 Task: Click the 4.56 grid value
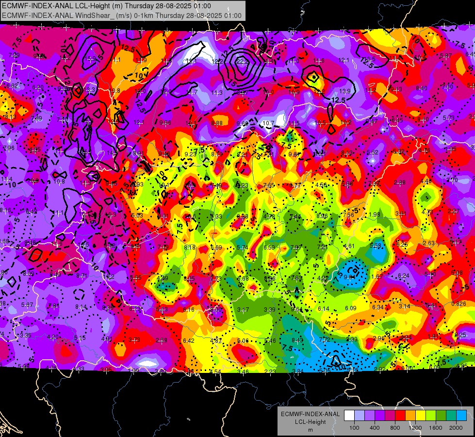pos(321,185)
